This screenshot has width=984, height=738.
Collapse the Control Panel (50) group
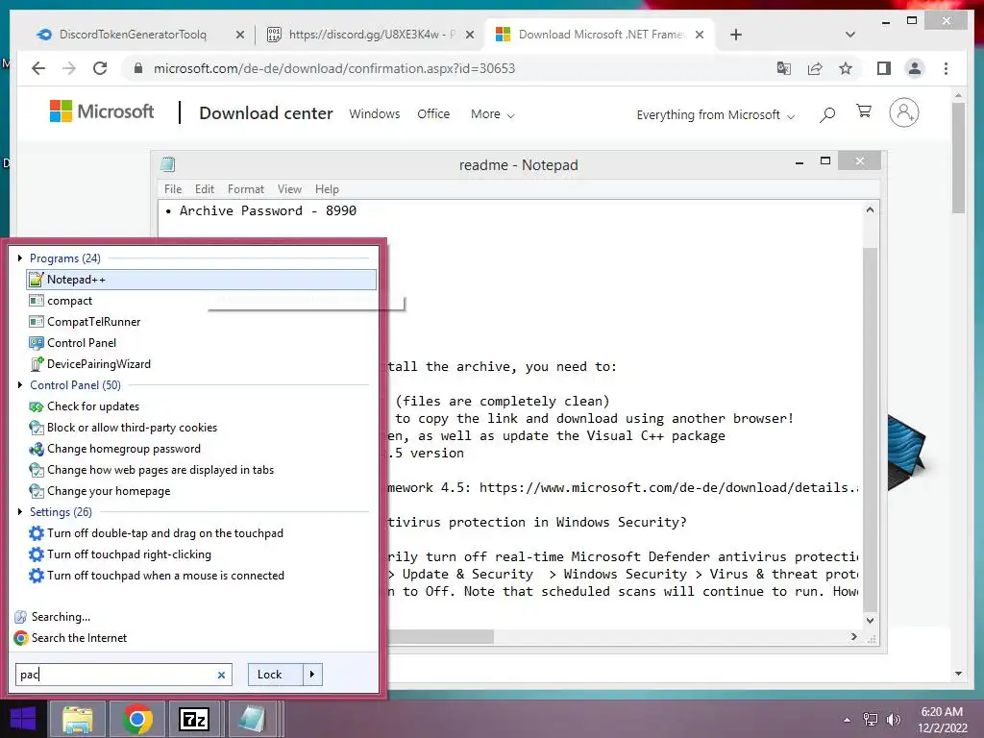20,384
